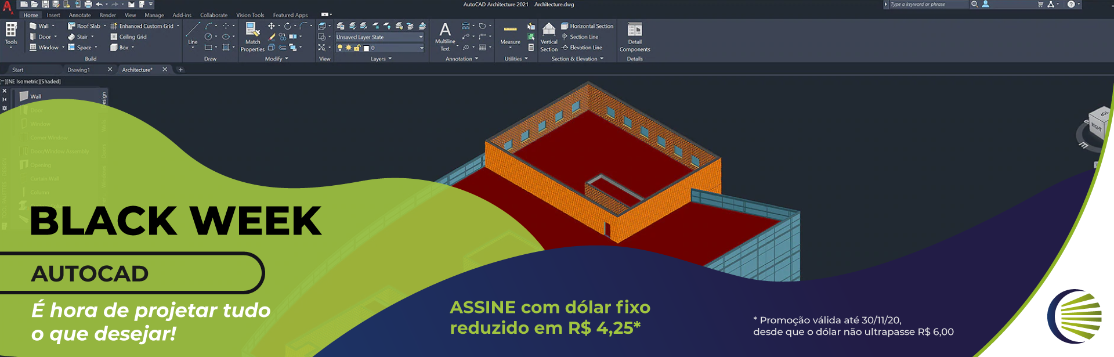Click the New drawing icon in quick access toolbar
1114x357 pixels.
tap(24, 4)
